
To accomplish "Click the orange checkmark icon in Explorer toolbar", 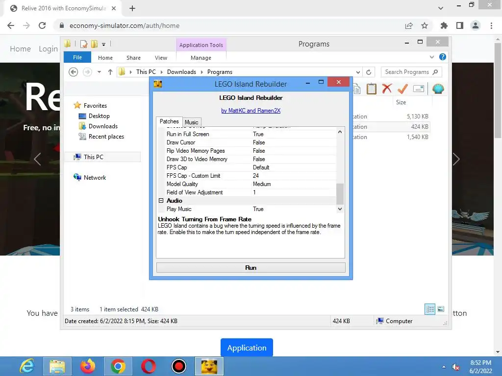I will pyautogui.click(x=402, y=89).
